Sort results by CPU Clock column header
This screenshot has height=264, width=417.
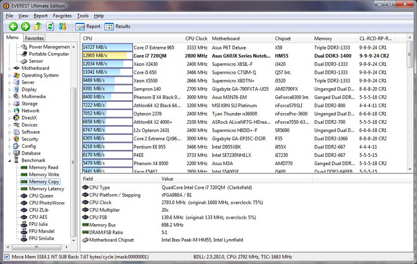click(196, 38)
